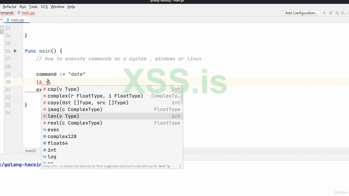Screen dimensions: 349x196
Task: Click main.go in the navigation breadcrumb
Action: (28, 13)
